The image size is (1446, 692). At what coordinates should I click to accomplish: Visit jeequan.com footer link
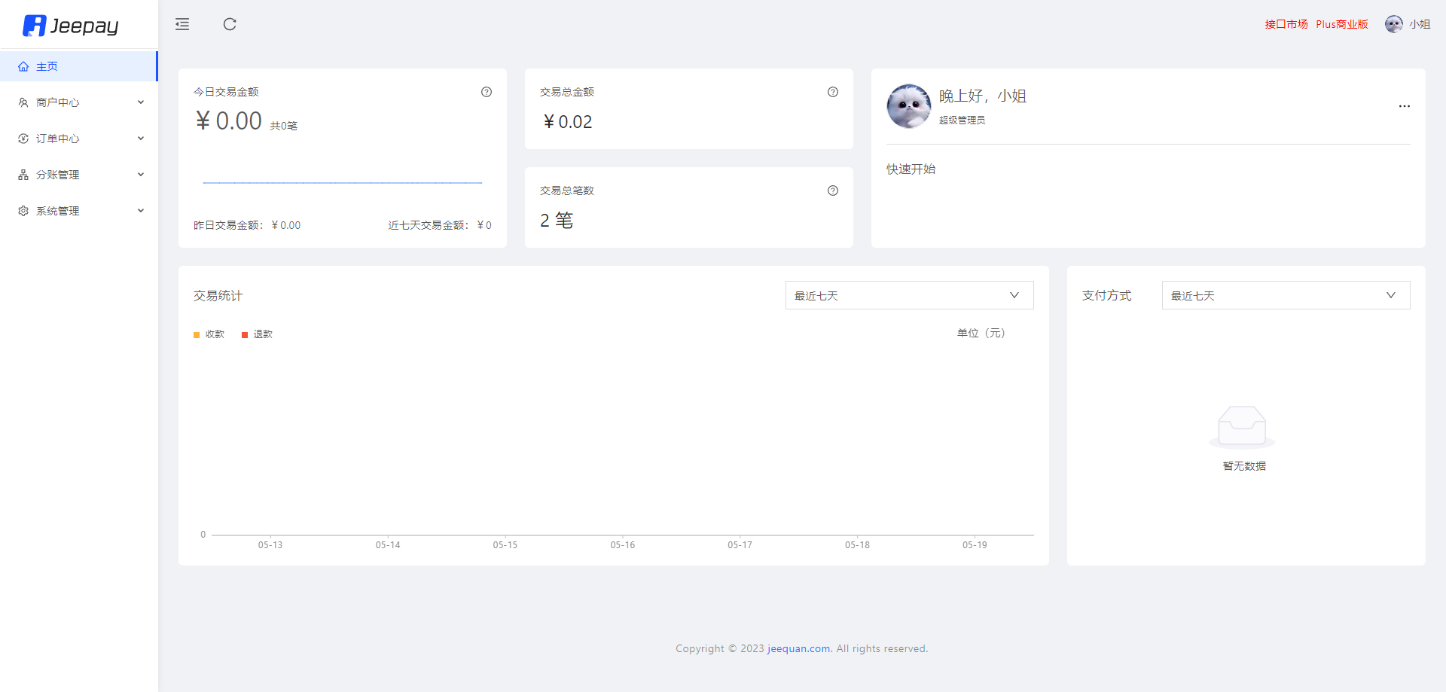(798, 648)
